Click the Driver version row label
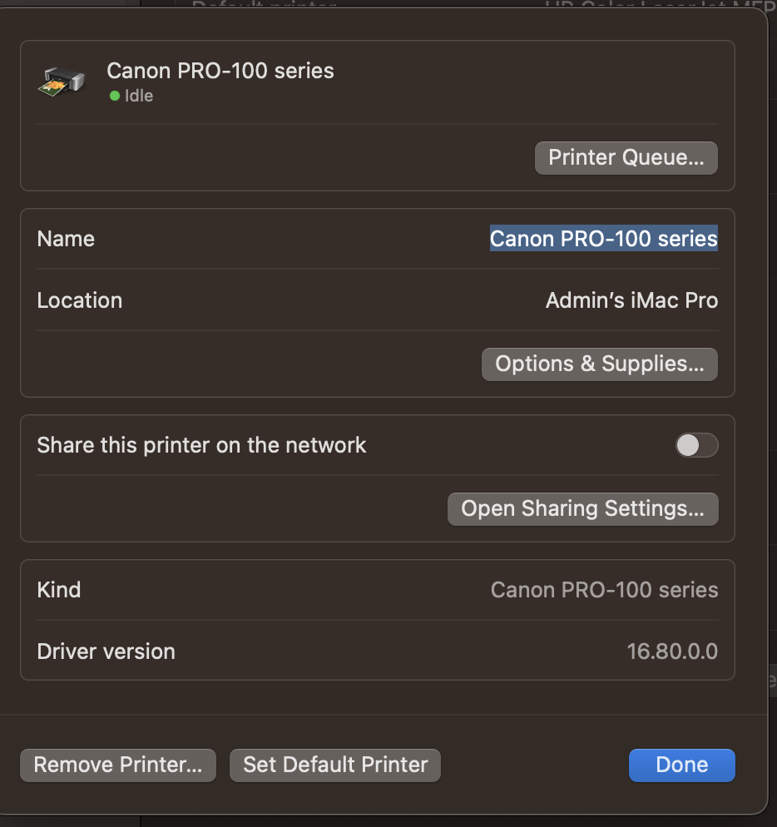Screen dimensions: 777x827 tap(106, 651)
